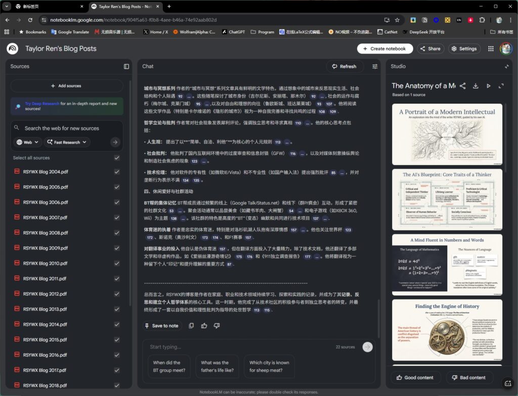Copy the chat response

click(x=191, y=326)
